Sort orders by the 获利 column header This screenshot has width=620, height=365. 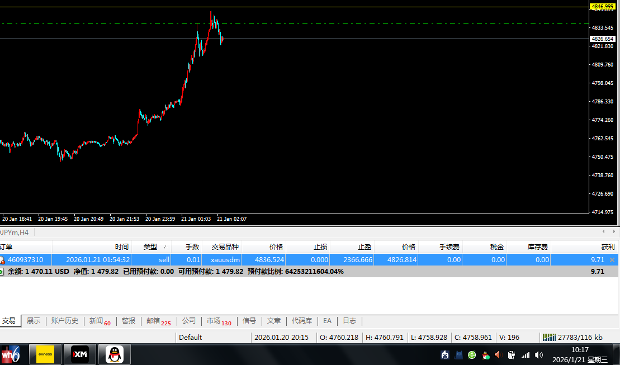607,247
